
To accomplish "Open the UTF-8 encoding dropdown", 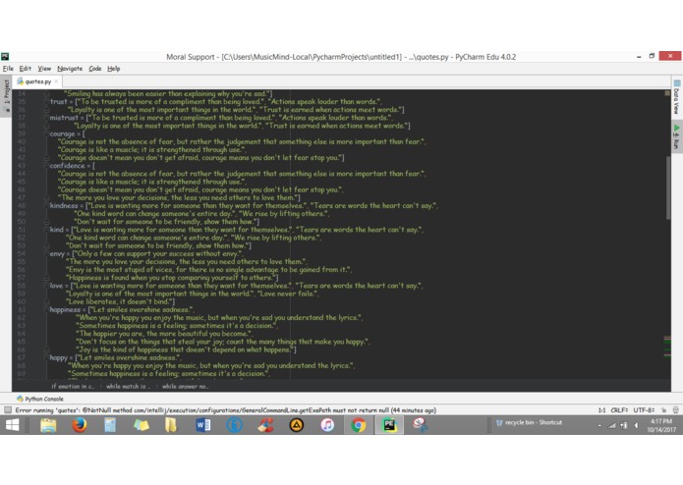I will (644, 409).
